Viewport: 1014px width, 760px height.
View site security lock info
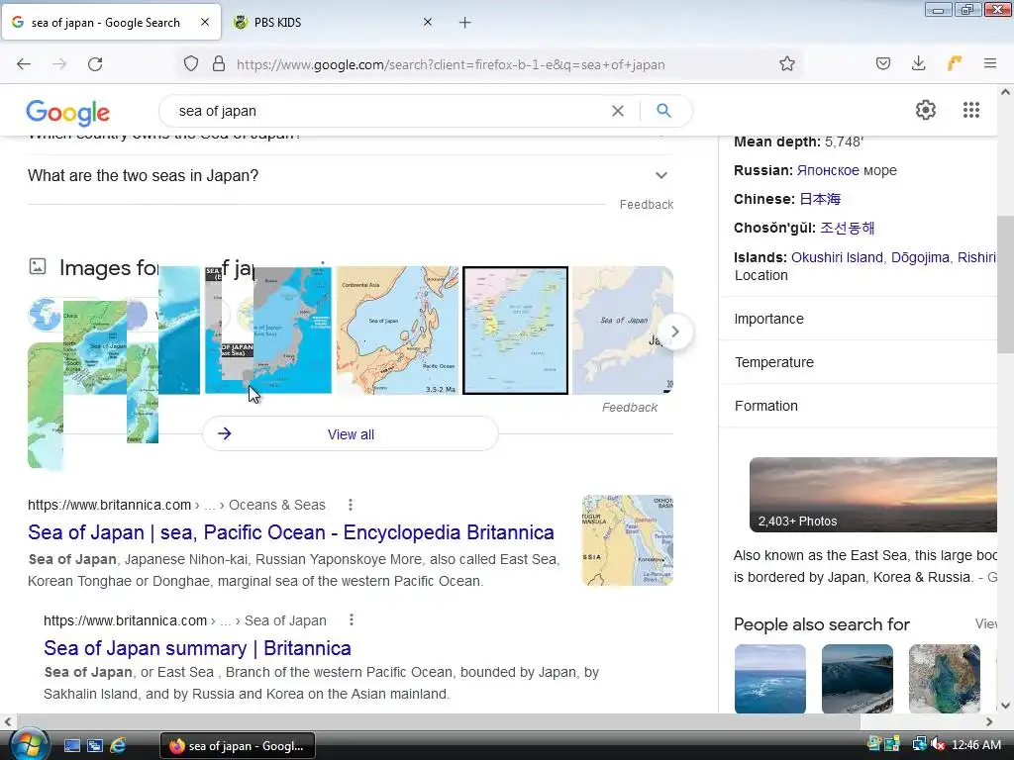pyautogui.click(x=219, y=64)
